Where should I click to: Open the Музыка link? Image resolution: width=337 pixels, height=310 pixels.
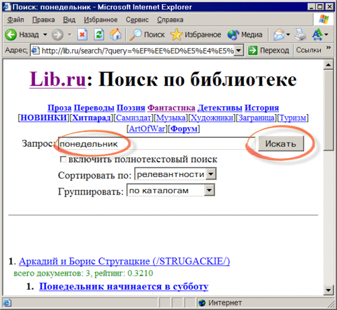tap(171, 118)
